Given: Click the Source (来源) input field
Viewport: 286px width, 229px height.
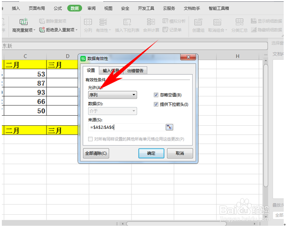Looking at the screenshot, I should (x=127, y=127).
